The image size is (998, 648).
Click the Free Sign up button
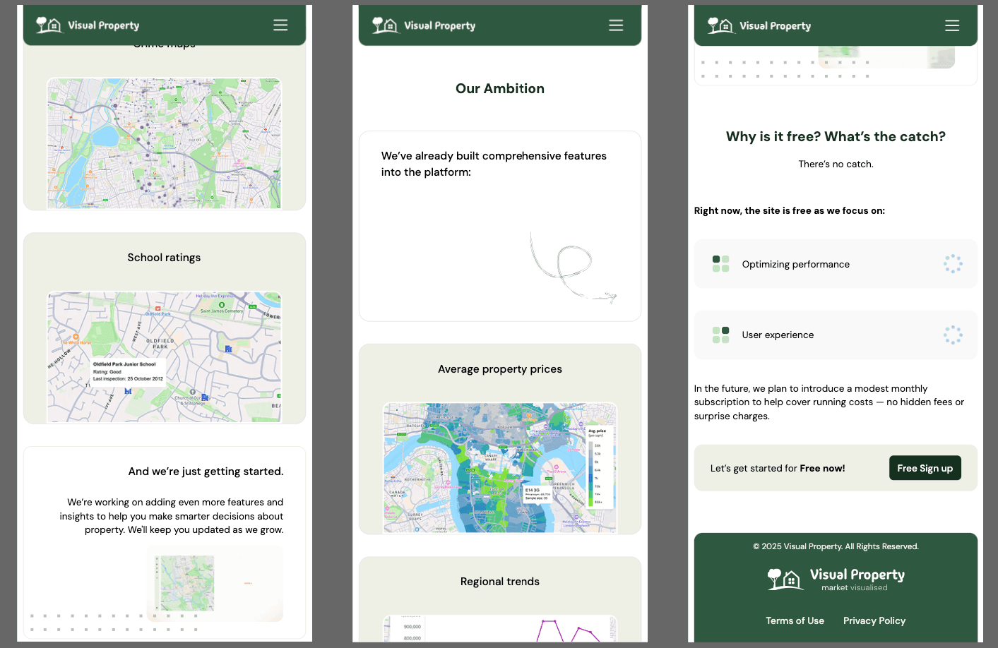(x=925, y=468)
